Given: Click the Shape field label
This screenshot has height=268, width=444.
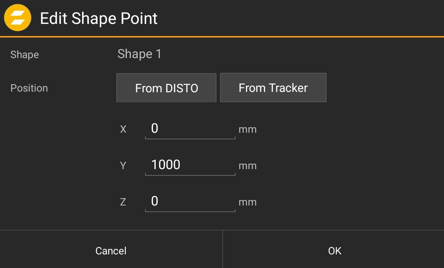Looking at the screenshot, I should [x=24, y=55].
